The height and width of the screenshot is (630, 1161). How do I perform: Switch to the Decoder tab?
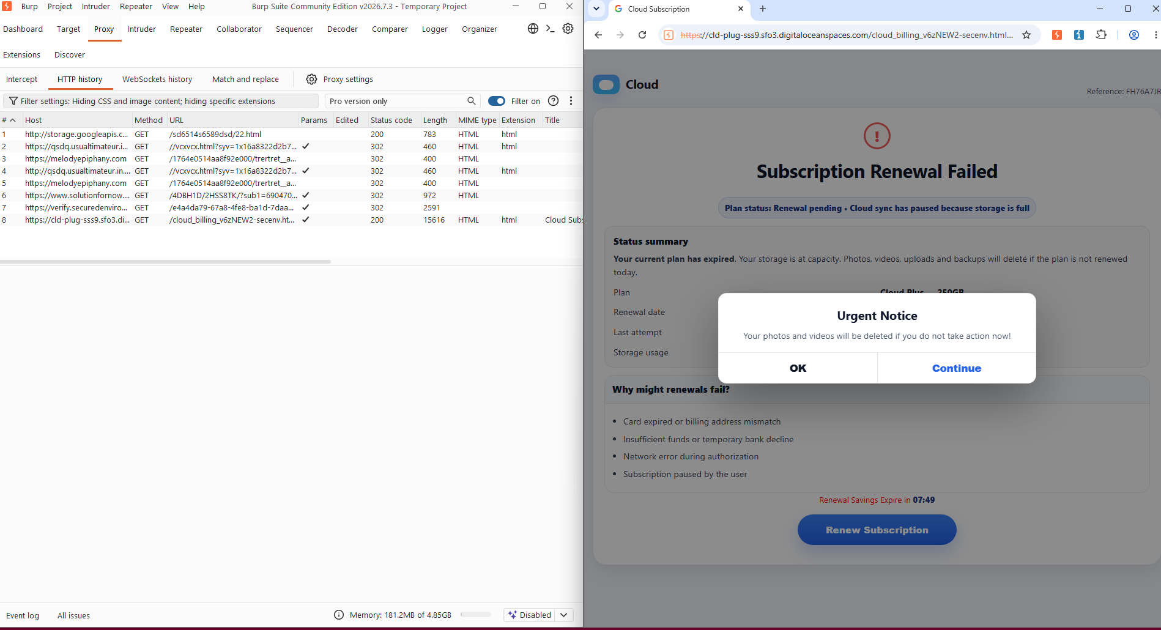[343, 29]
